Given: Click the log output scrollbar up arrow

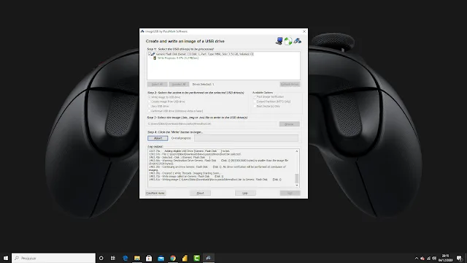Looking at the screenshot, I should pos(297,151).
